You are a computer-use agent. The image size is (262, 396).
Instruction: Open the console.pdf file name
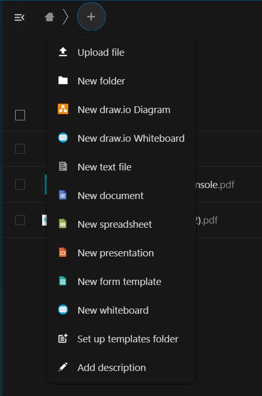[216, 184]
